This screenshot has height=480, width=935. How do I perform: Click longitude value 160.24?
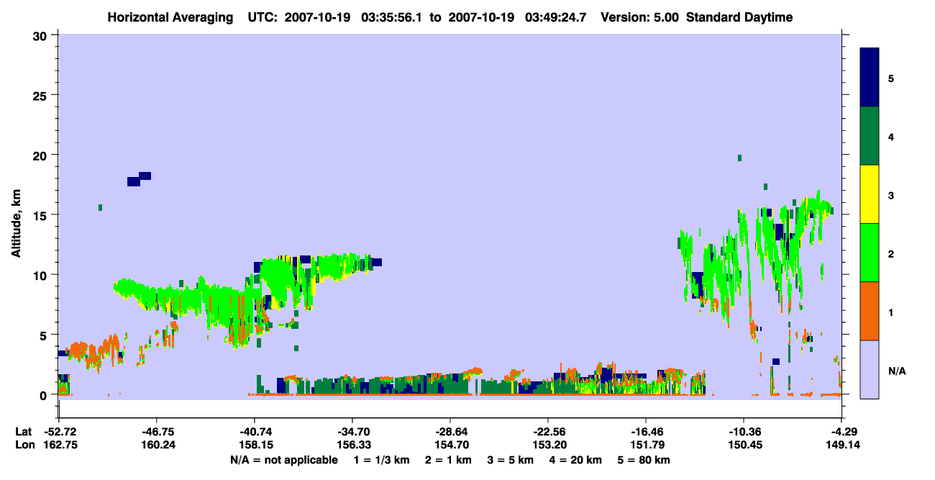click(158, 445)
